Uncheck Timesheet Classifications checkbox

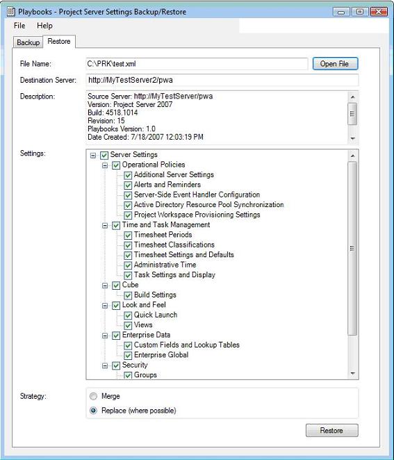point(128,245)
